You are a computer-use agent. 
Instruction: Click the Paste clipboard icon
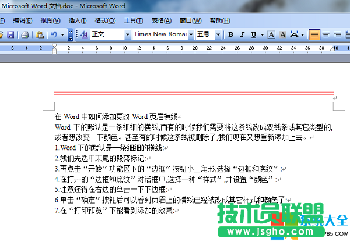point(40,34)
